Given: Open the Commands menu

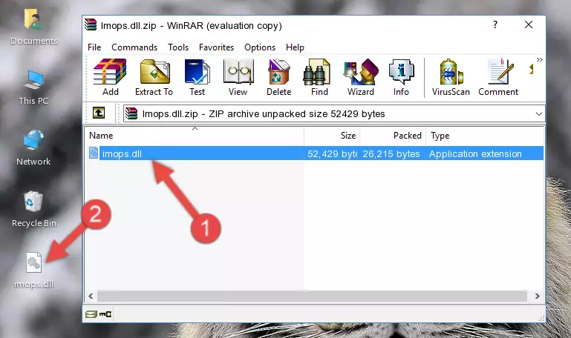Looking at the screenshot, I should click(134, 47).
